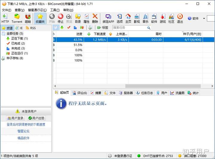Open the 社区 community section
This screenshot has width=215, height=159.
171,18
